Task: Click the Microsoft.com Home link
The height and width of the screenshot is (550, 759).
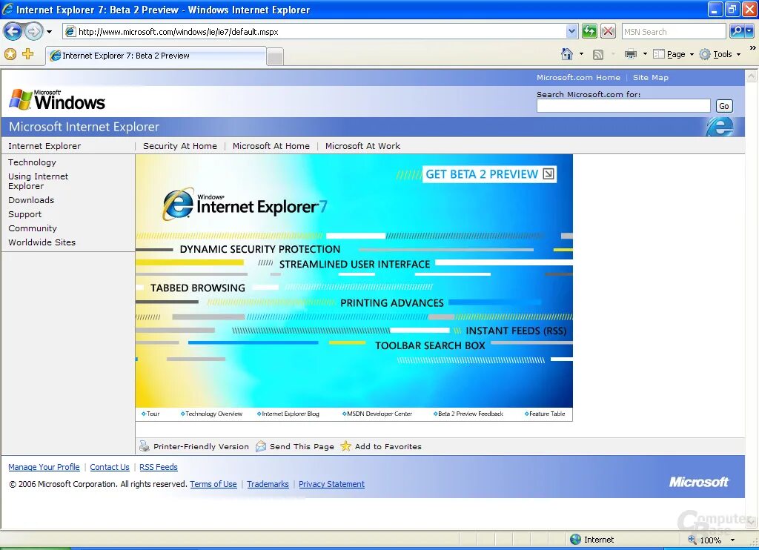Action: [578, 78]
